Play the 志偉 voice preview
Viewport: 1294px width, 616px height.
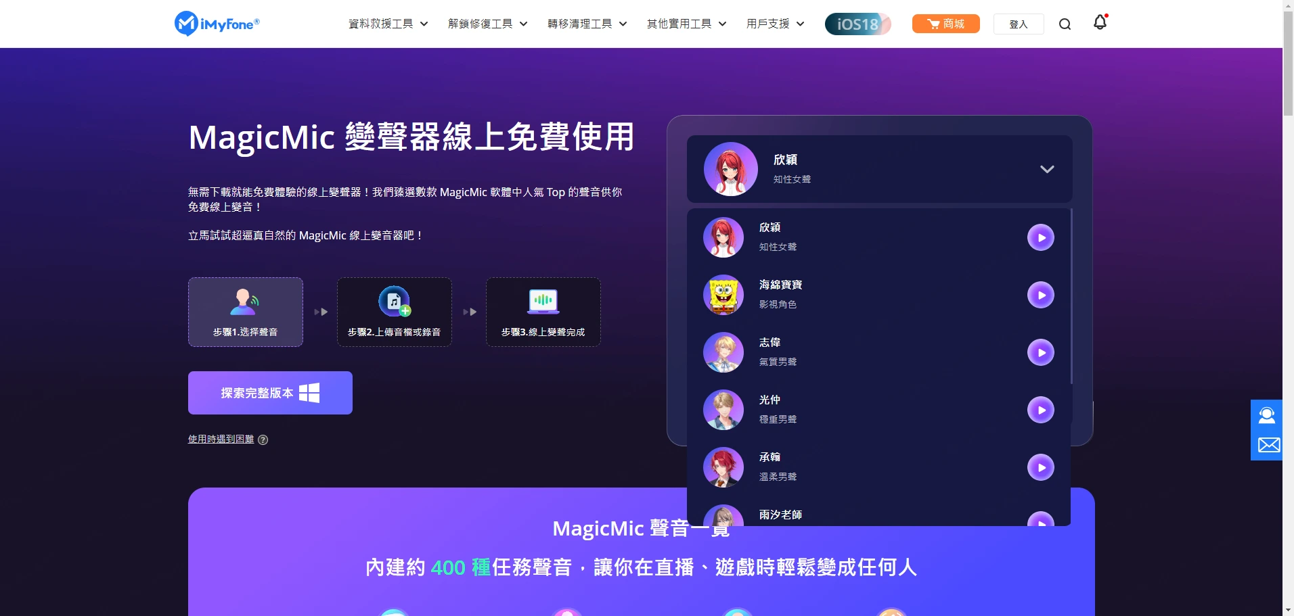coord(1041,352)
